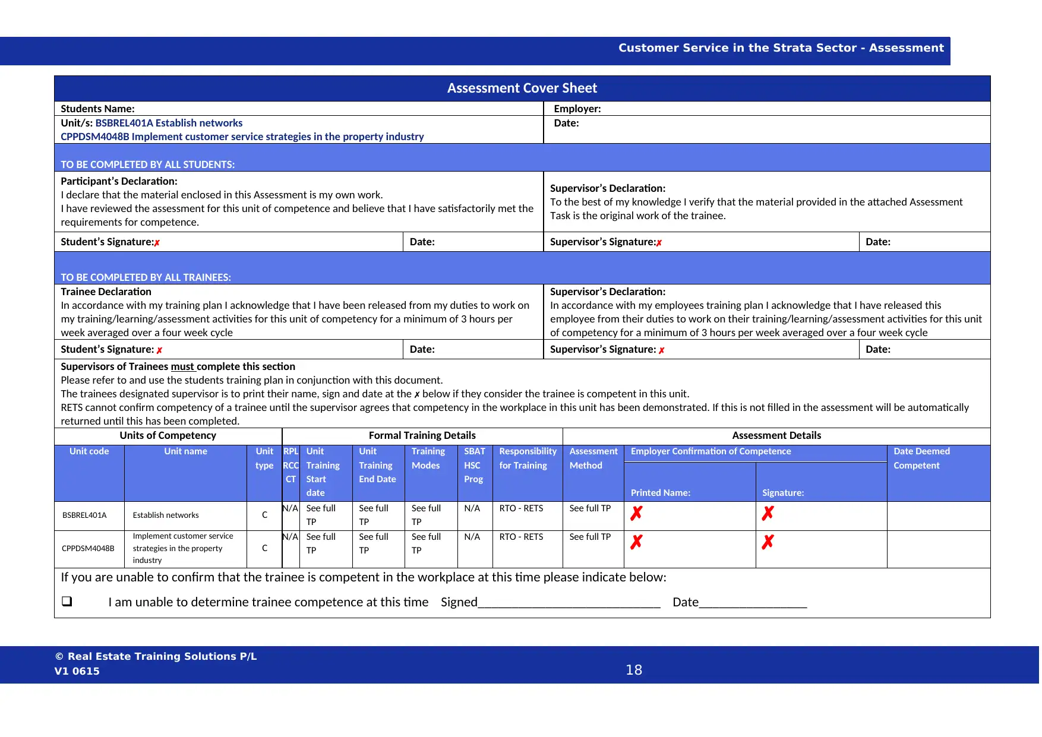Screen dimensions: 1042x737
Task: Click the Units of Competency header
Action: (168, 435)
